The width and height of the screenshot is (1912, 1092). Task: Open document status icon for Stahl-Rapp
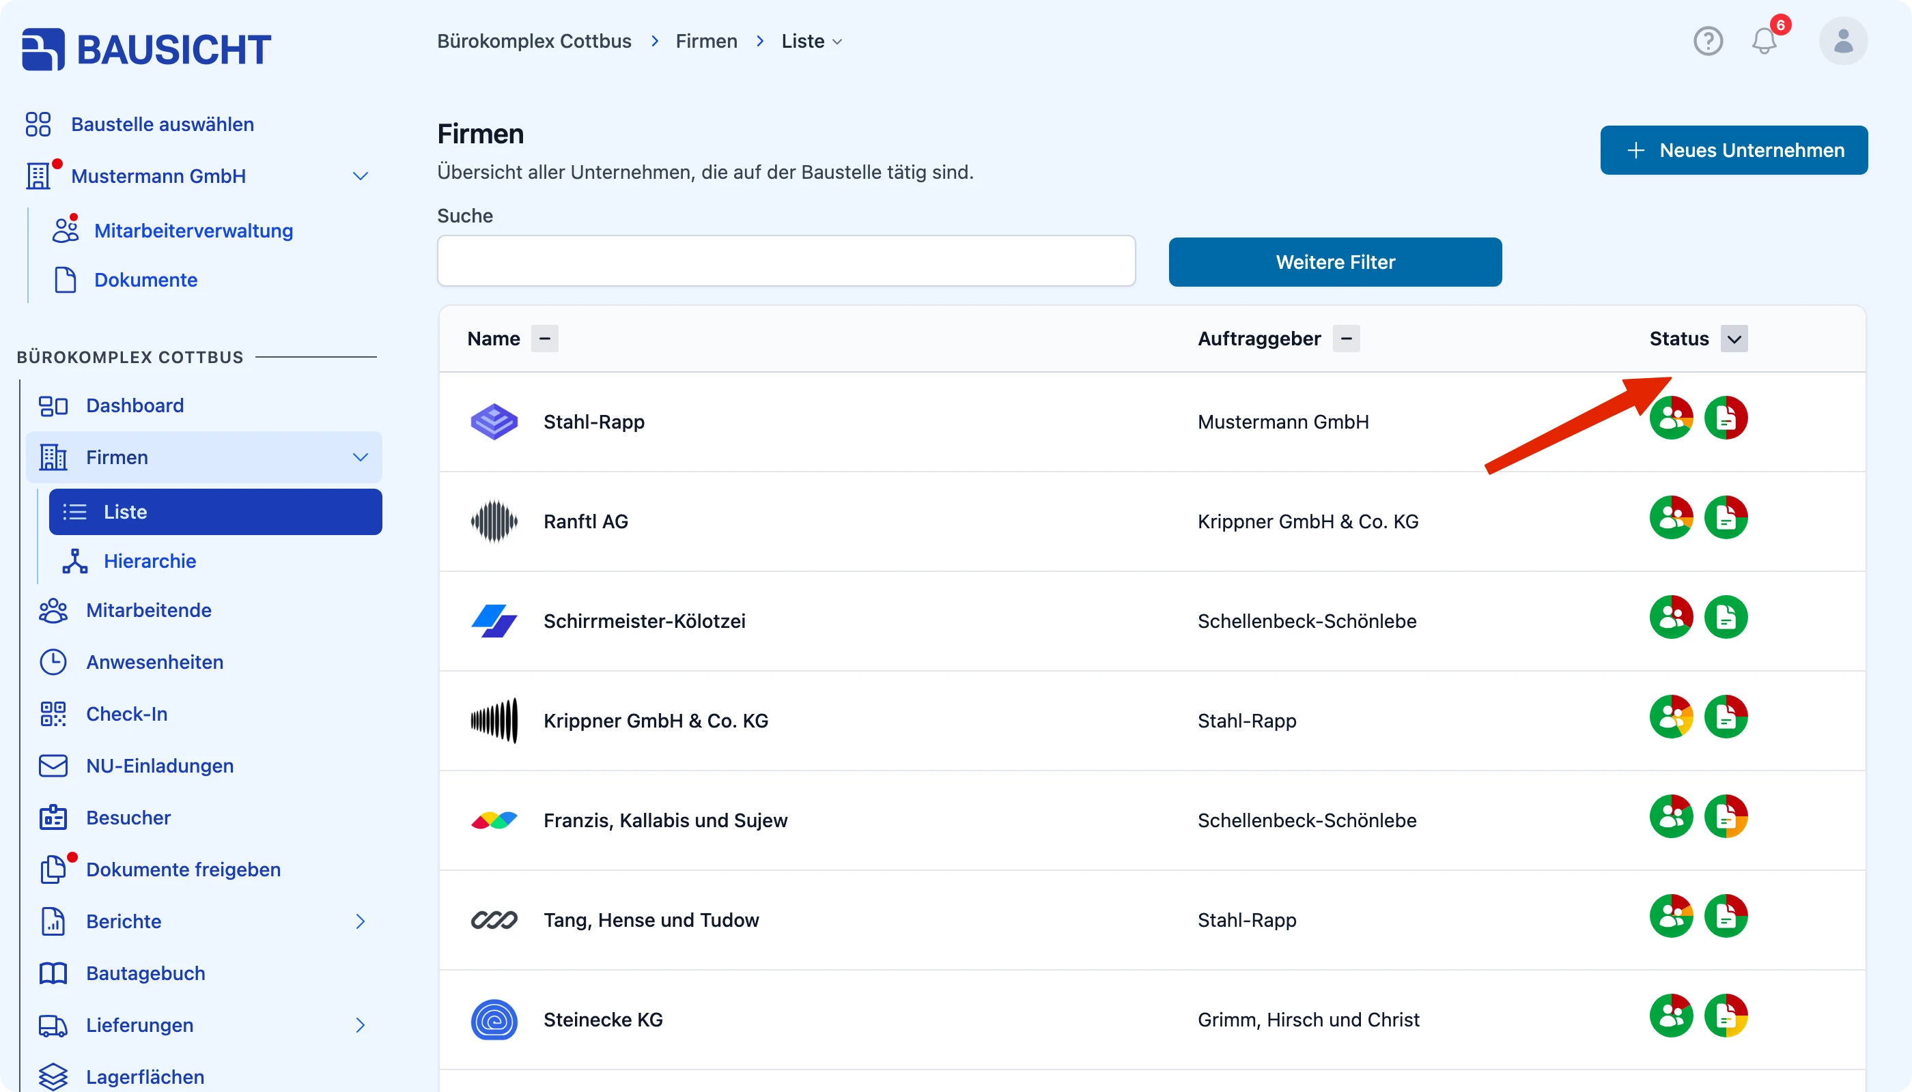[1726, 418]
